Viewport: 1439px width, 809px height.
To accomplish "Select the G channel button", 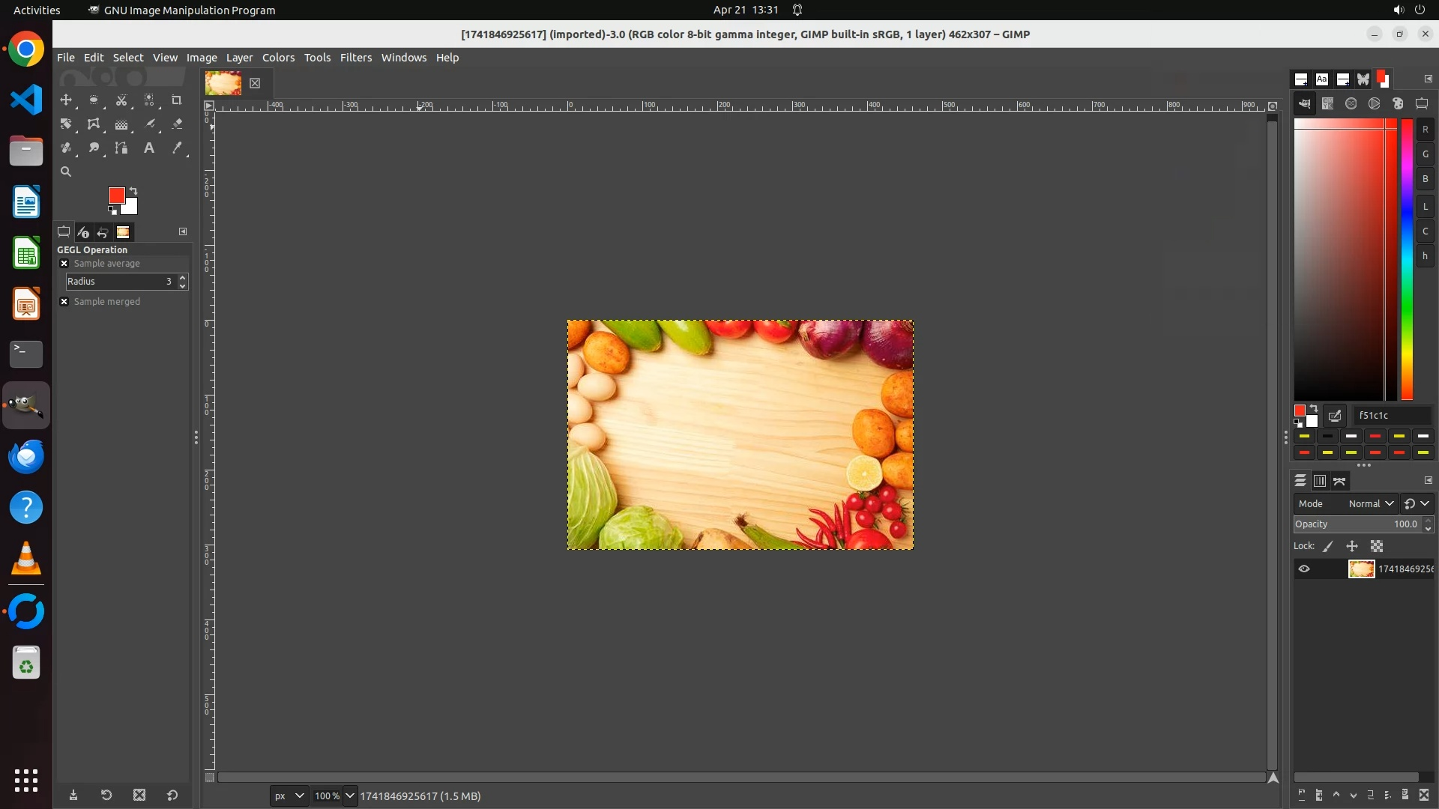I will click(x=1425, y=154).
